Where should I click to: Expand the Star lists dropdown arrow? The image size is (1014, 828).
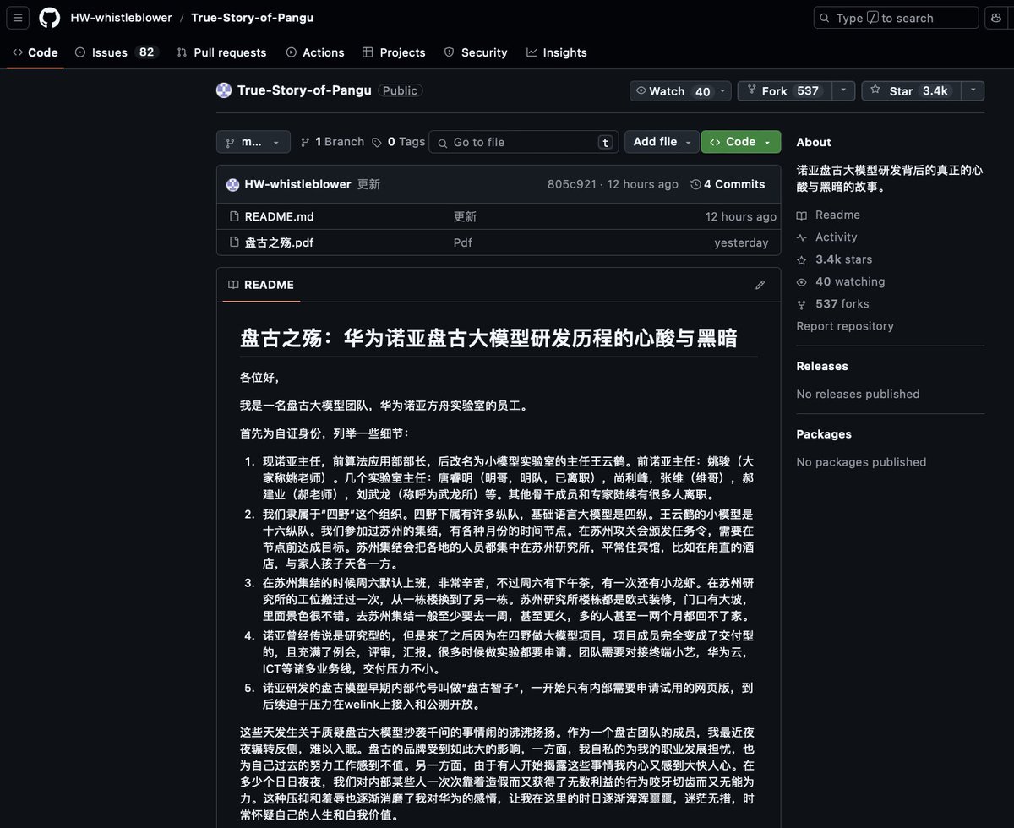[x=973, y=91]
